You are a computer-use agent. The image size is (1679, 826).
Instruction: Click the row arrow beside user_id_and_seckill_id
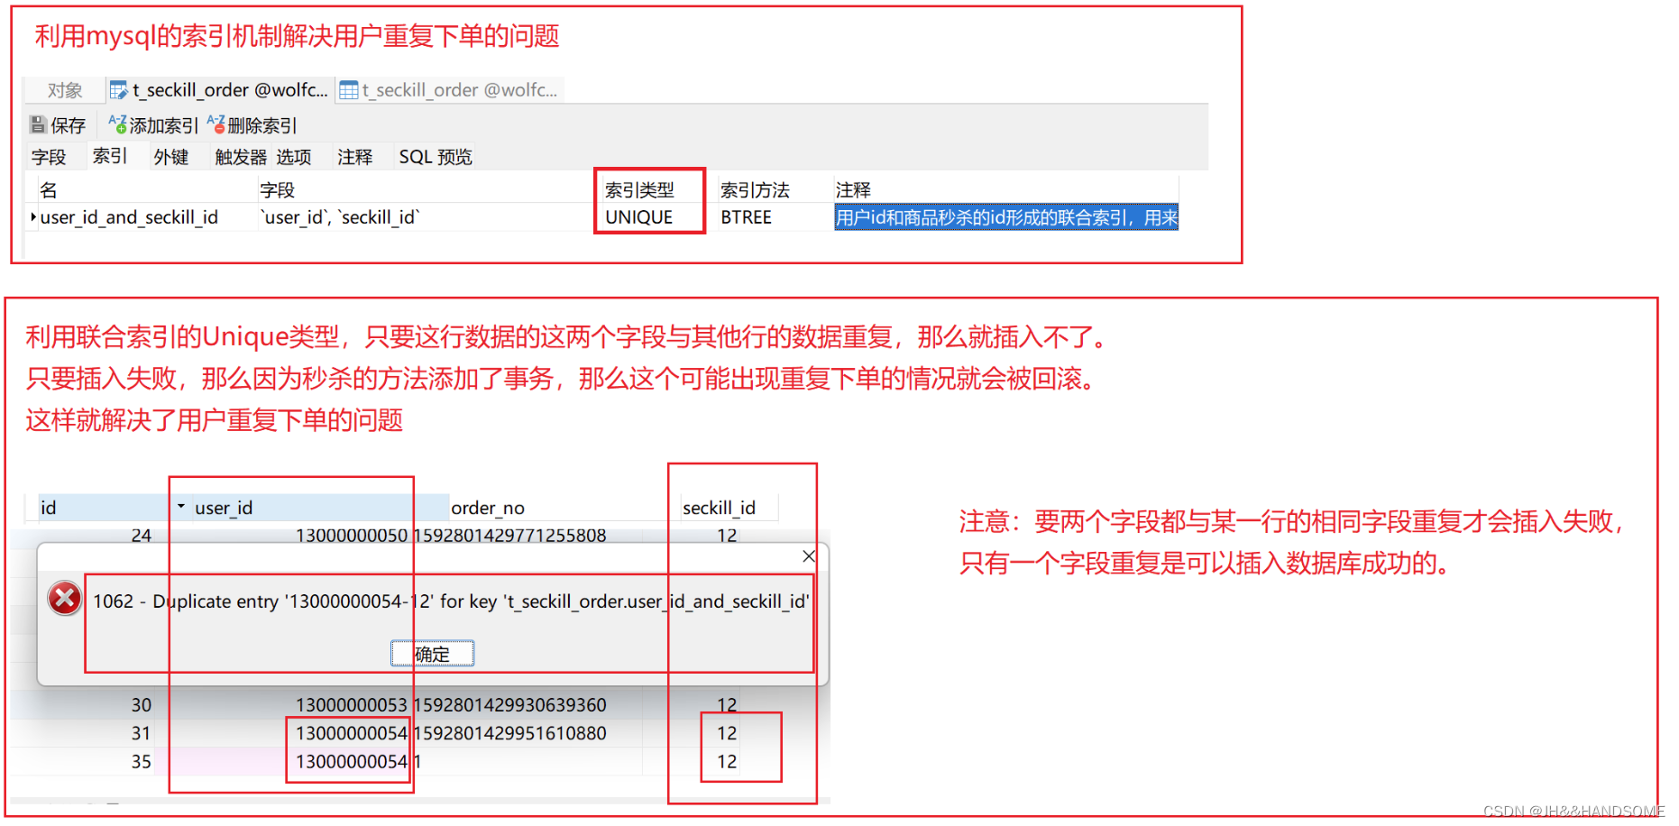click(33, 216)
